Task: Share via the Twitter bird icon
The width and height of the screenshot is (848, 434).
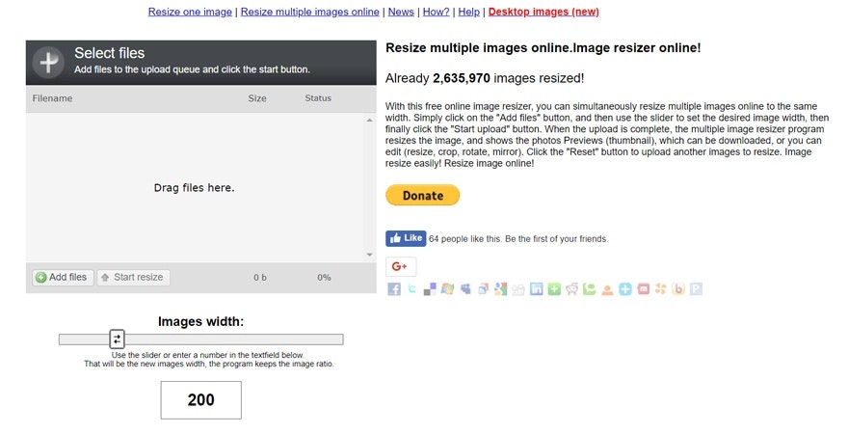Action: pyautogui.click(x=412, y=288)
